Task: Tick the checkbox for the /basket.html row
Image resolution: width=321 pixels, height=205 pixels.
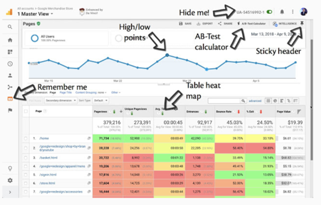Action: pos(26,158)
